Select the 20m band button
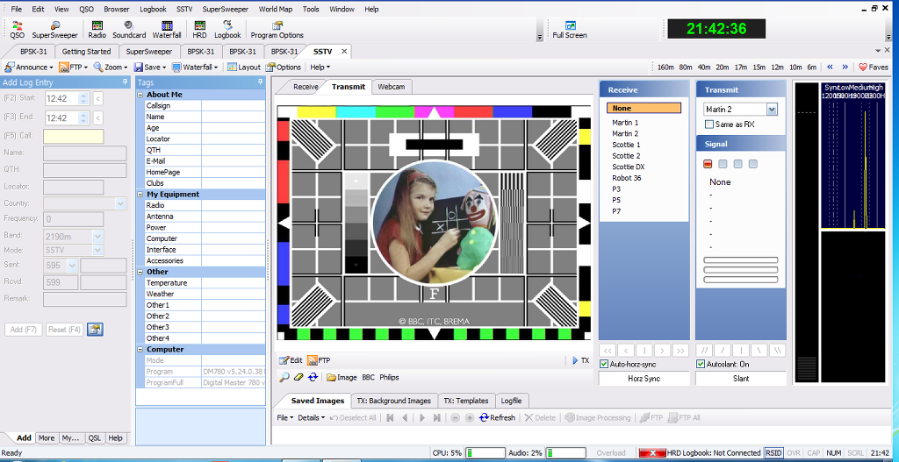This screenshot has height=462, width=899. tap(722, 67)
